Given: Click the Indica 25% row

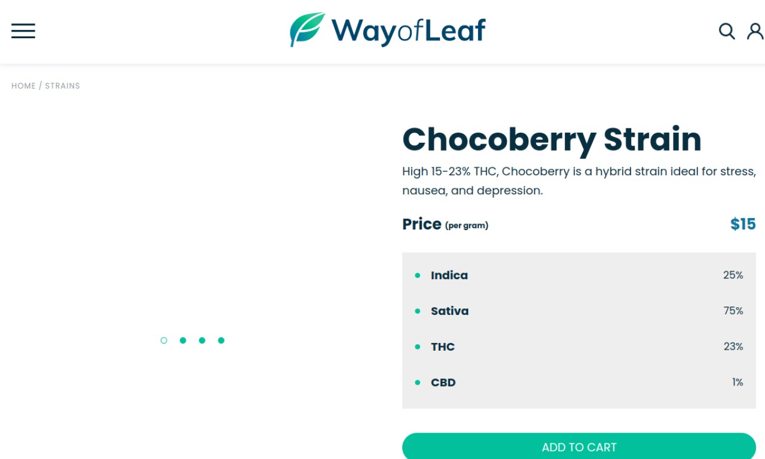Looking at the screenshot, I should click(579, 276).
